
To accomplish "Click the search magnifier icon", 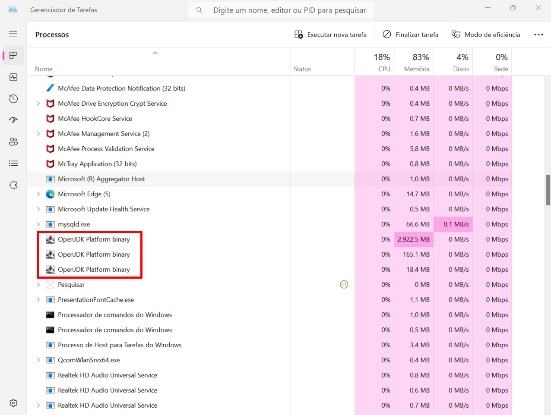I will [199, 10].
